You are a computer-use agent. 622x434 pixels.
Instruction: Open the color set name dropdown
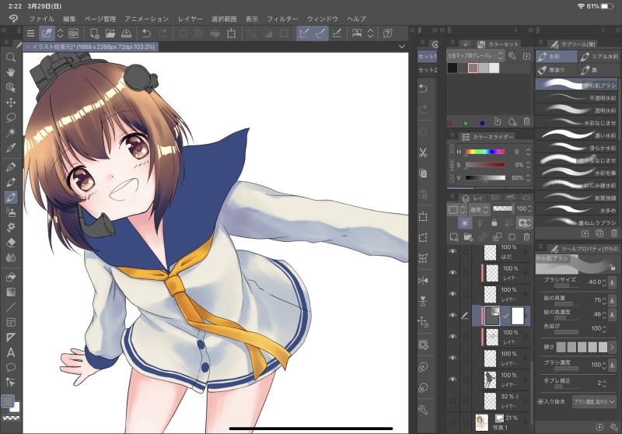(475, 56)
